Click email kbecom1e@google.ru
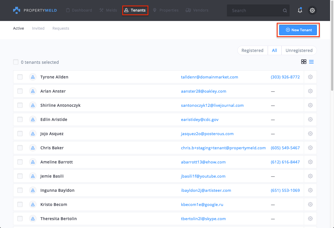334x228 pixels. coord(202,204)
